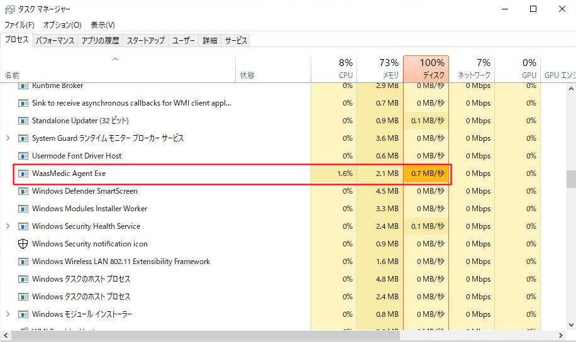Click the vertical scrollbar down arrow
The height and width of the screenshot is (342, 576).
click(571, 325)
